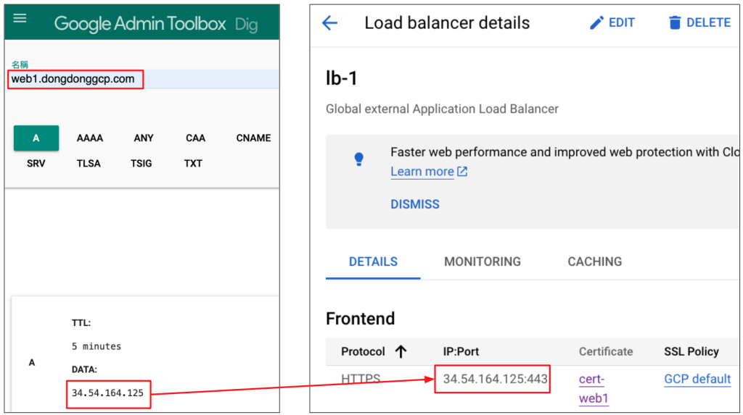Select the TXT record type

(193, 164)
